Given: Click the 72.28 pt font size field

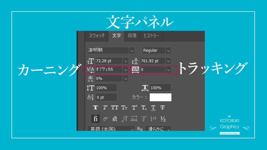Looking at the screenshot, I should click(109, 61).
